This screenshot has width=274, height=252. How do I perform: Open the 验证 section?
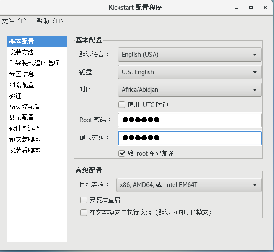coord(37,96)
